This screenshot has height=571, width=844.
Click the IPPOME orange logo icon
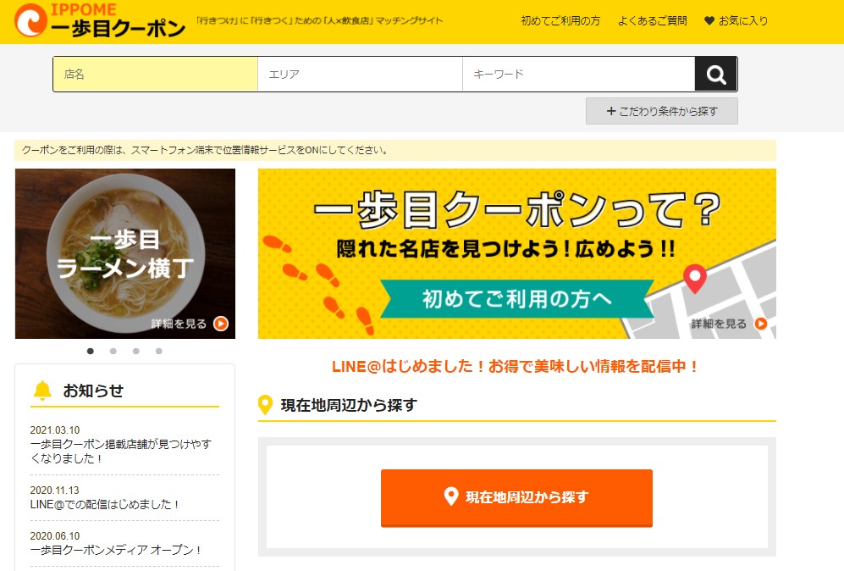[30, 20]
